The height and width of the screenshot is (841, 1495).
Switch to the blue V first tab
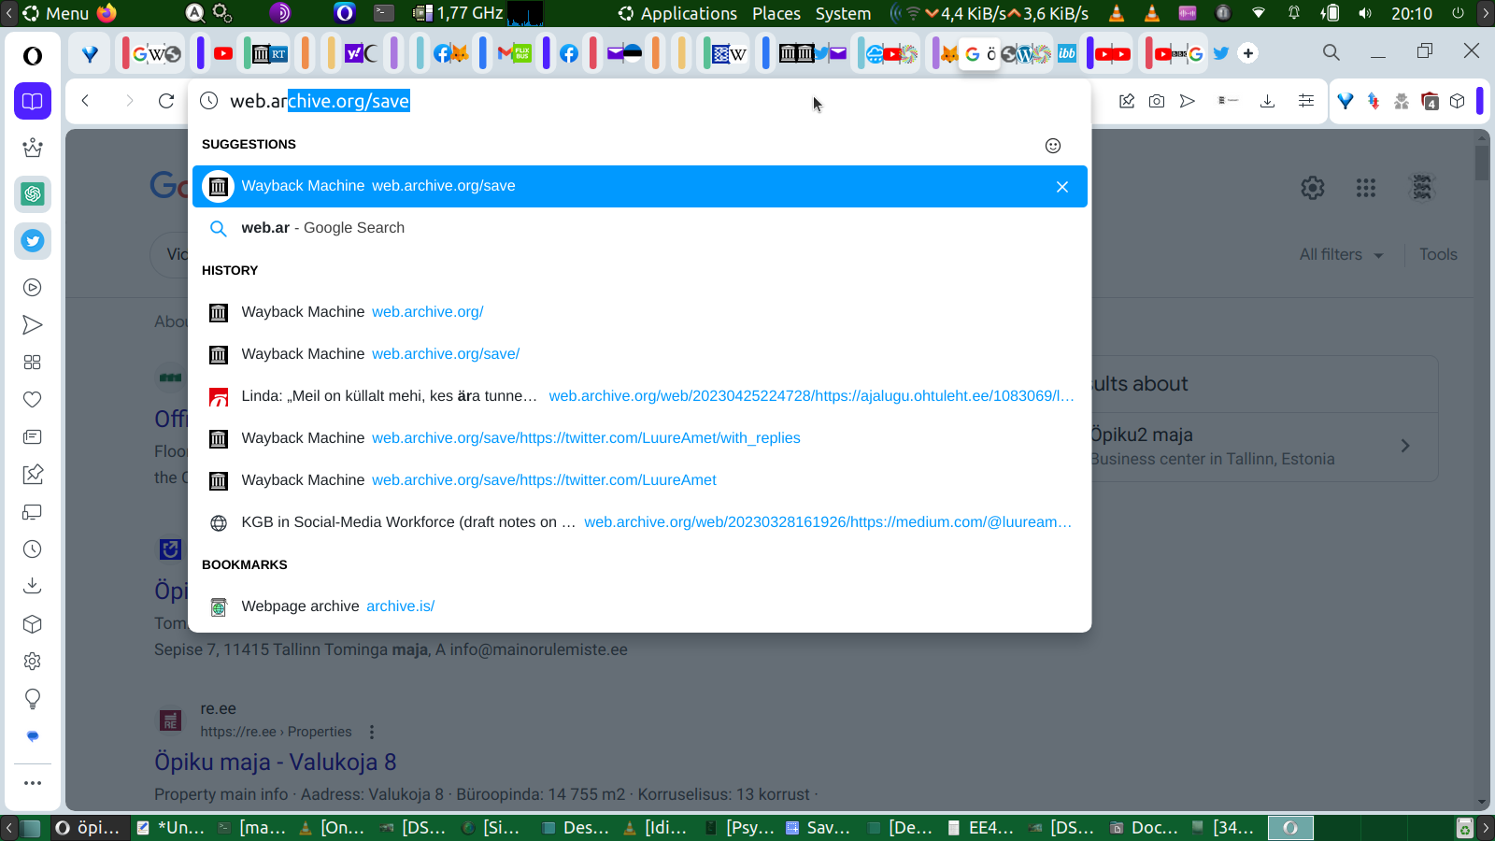coord(90,53)
